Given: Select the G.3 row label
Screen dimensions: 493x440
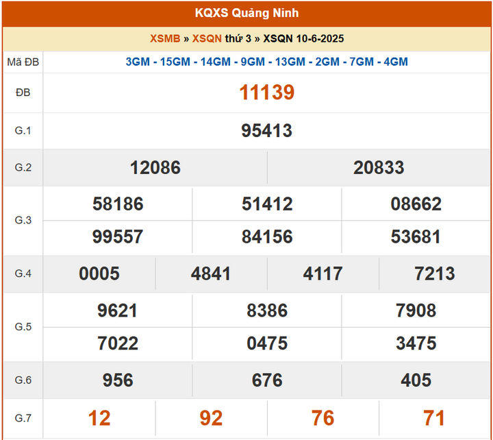Looking at the screenshot, I should 23,220.
